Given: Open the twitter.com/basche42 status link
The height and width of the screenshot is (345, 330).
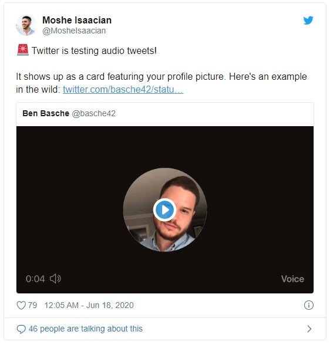Looking at the screenshot, I should coord(123,89).
